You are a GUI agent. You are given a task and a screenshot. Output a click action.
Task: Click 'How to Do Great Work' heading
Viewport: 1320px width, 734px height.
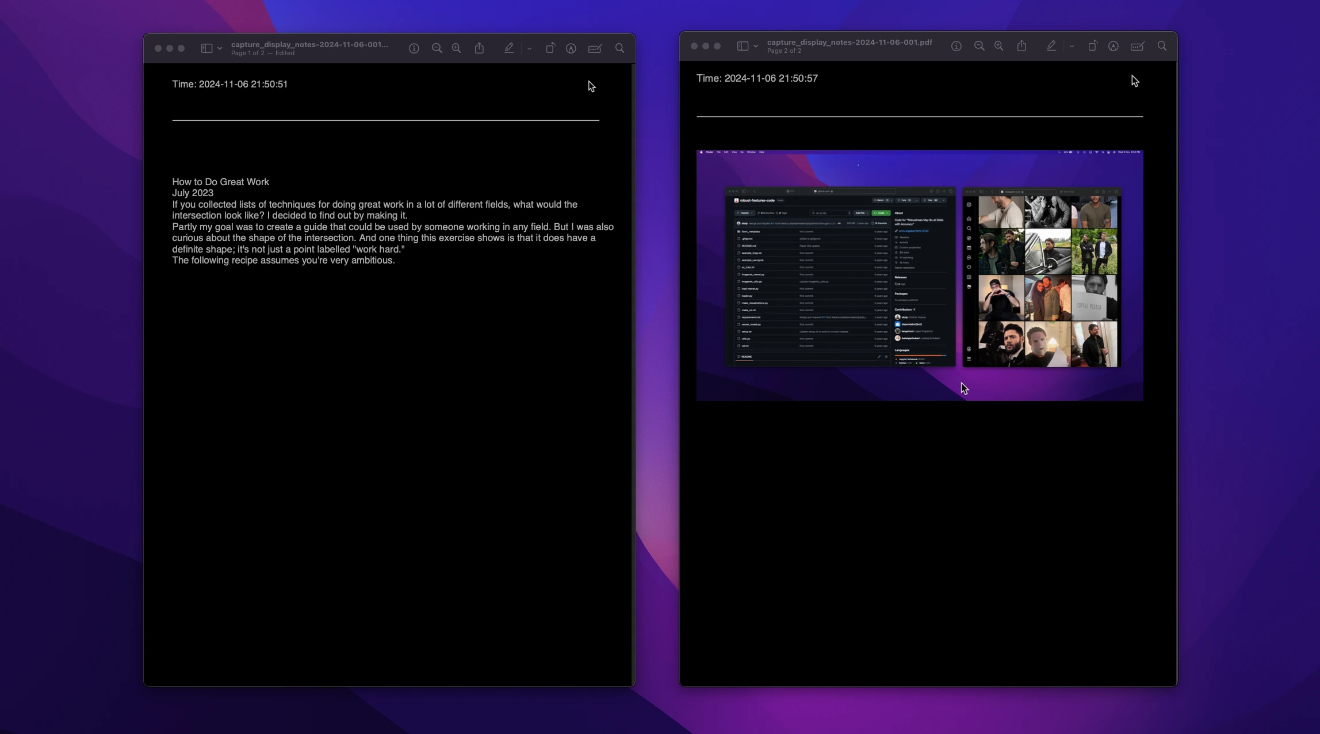[220, 182]
